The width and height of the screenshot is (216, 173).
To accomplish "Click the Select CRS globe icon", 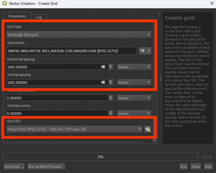I will [148, 129].
